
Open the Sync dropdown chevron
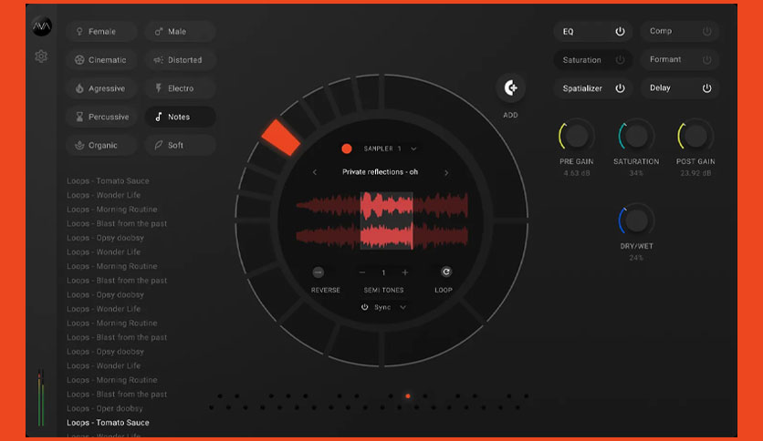[x=402, y=307]
